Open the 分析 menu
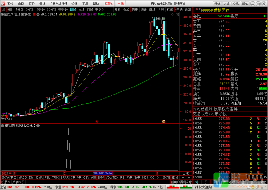Screen dimensions: 268x190 [x=42, y=4]
